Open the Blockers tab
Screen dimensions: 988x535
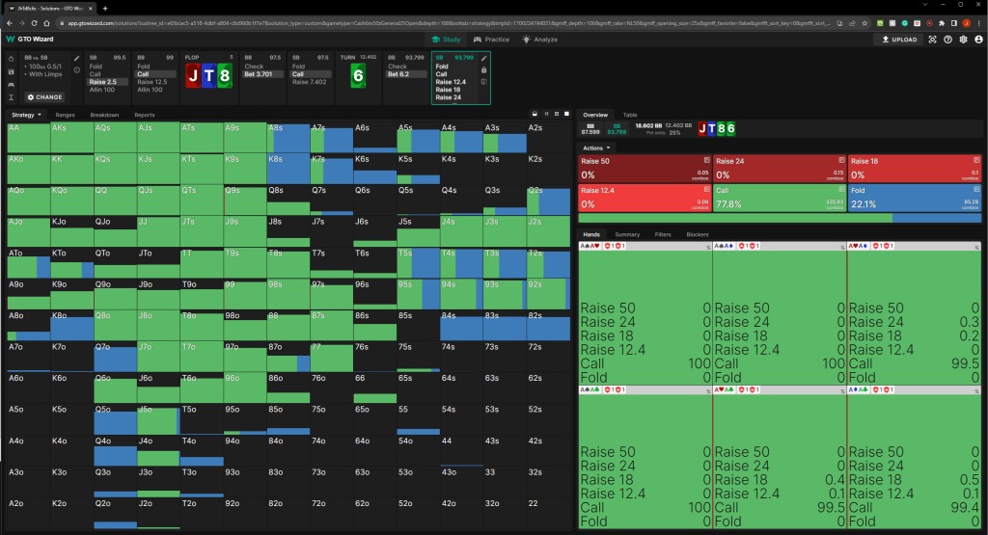click(x=697, y=234)
